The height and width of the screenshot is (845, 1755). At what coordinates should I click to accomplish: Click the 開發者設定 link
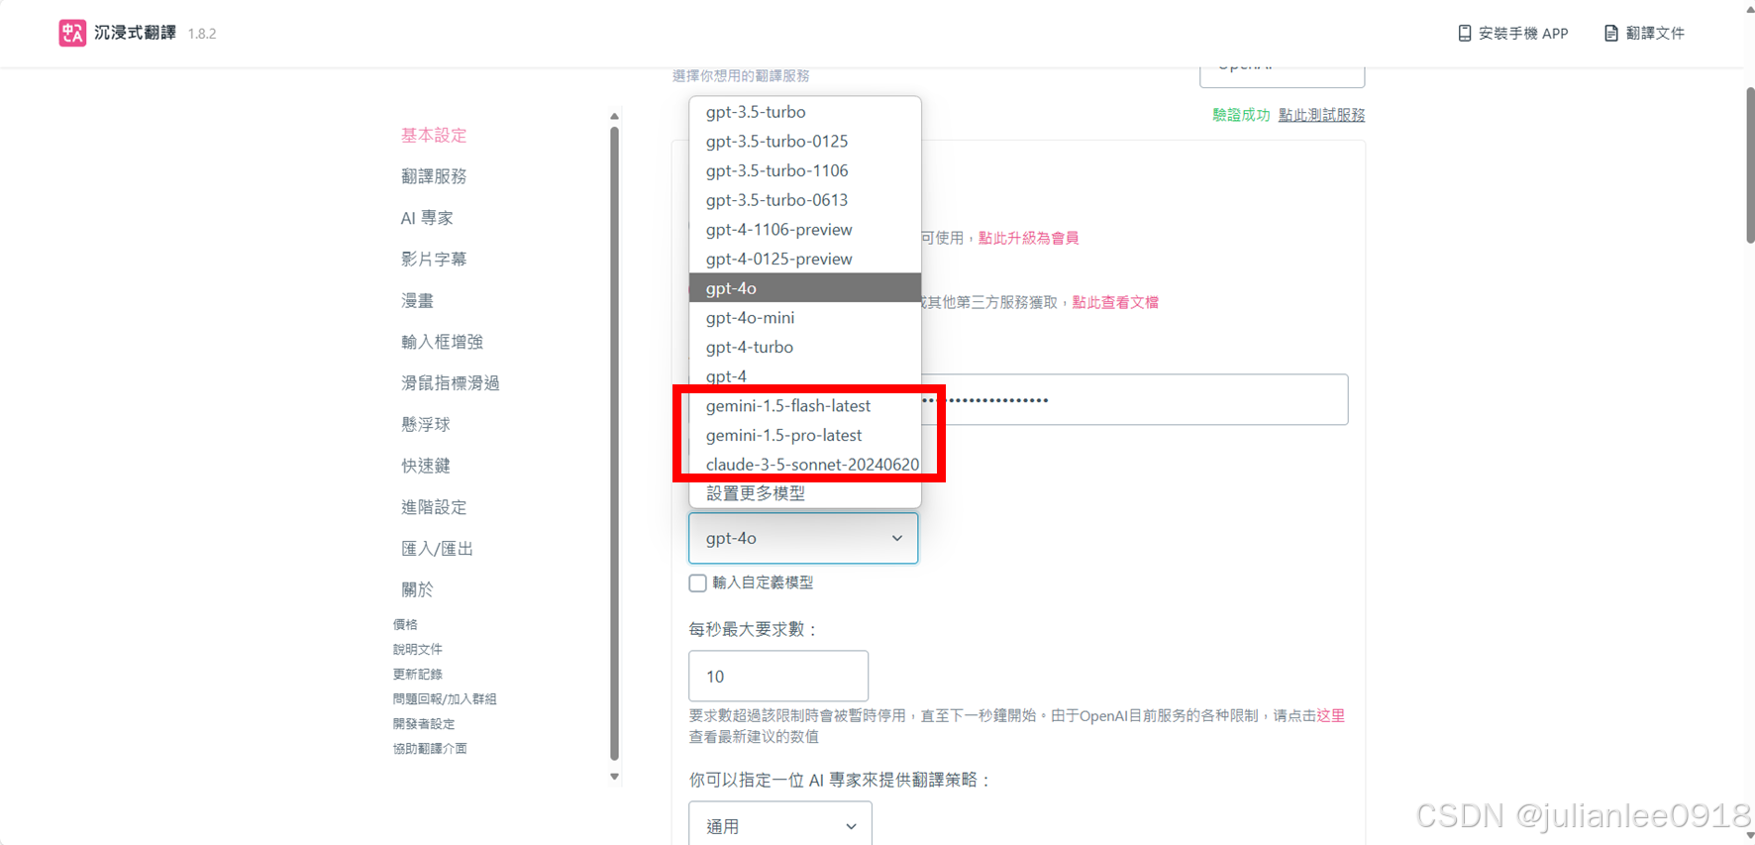click(424, 723)
